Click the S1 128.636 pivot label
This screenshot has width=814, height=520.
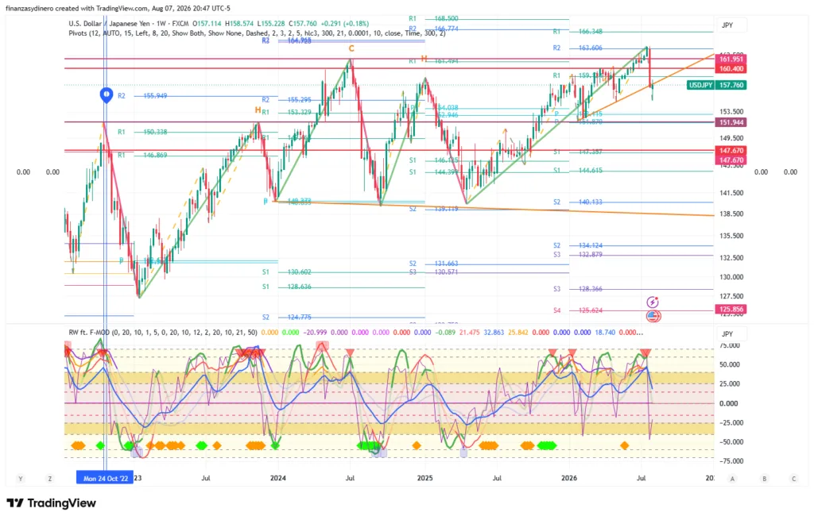286,286
